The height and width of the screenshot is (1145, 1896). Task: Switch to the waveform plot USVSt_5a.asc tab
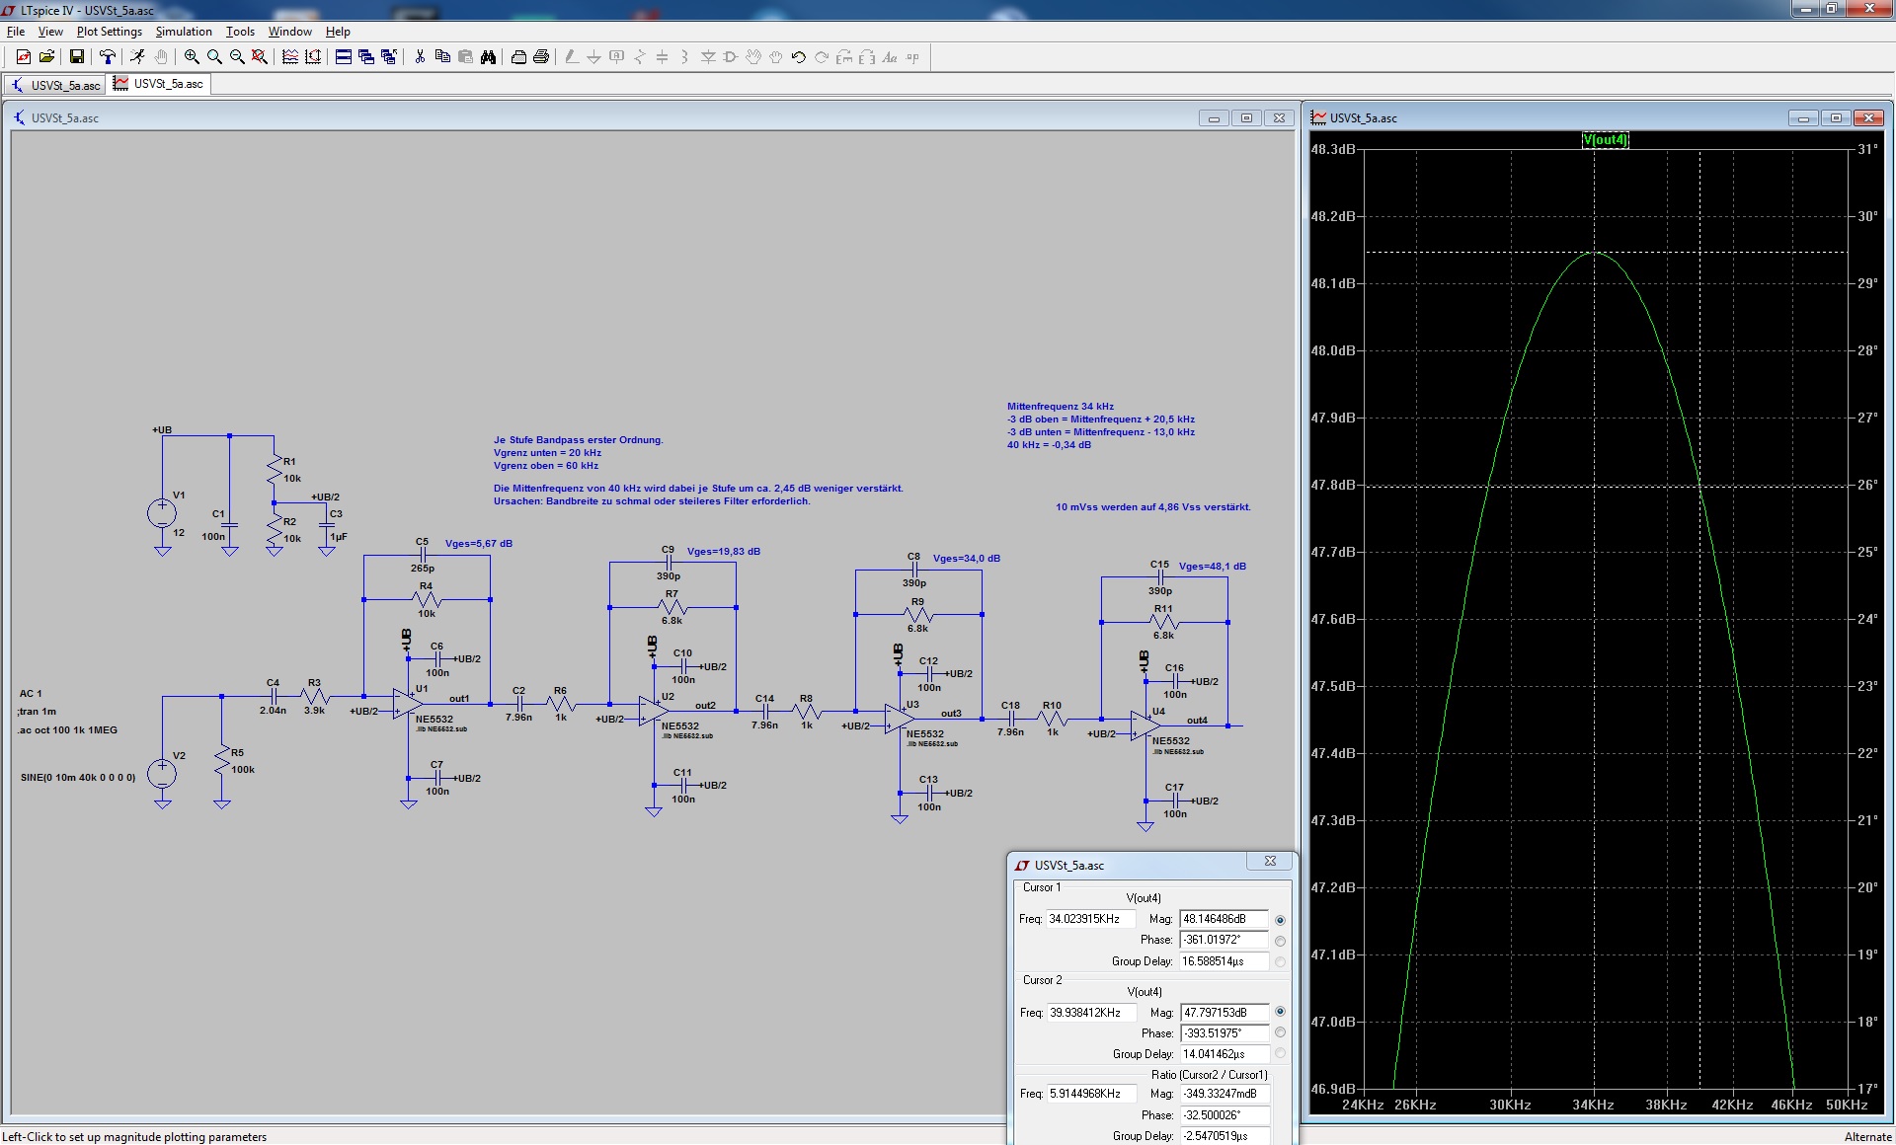coord(159,84)
